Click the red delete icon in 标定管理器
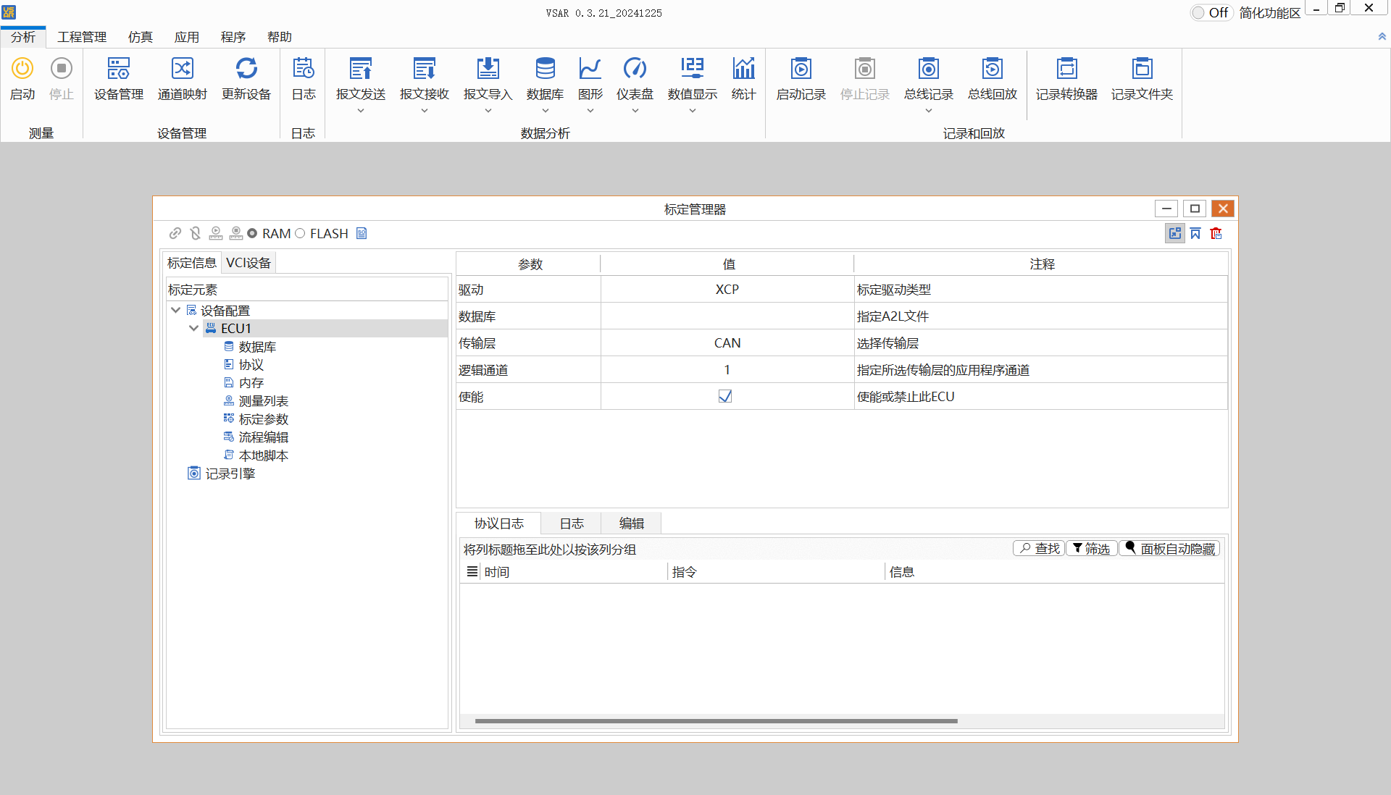This screenshot has height=795, width=1391. click(x=1216, y=233)
